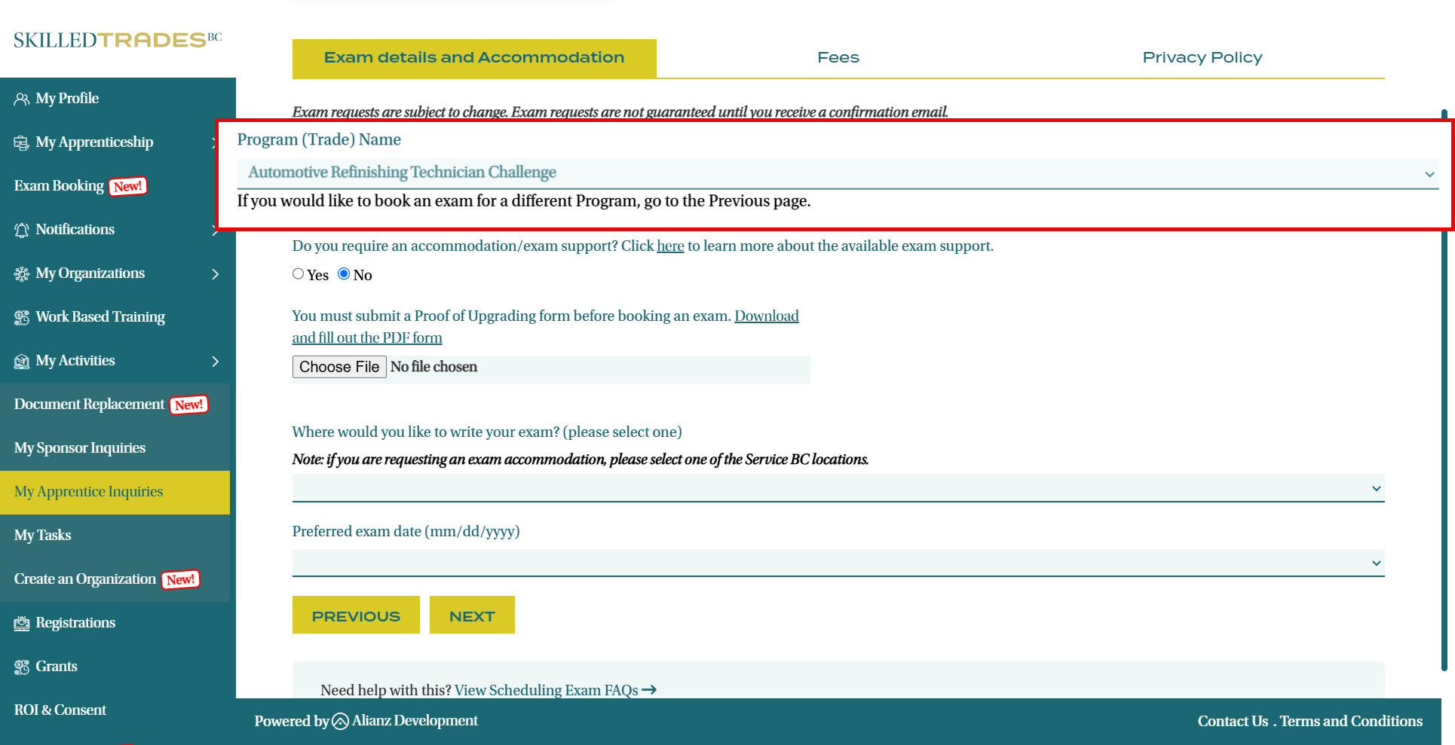Switch to the Privacy Policy tab
Viewport: 1455px width, 745px height.
[1202, 58]
